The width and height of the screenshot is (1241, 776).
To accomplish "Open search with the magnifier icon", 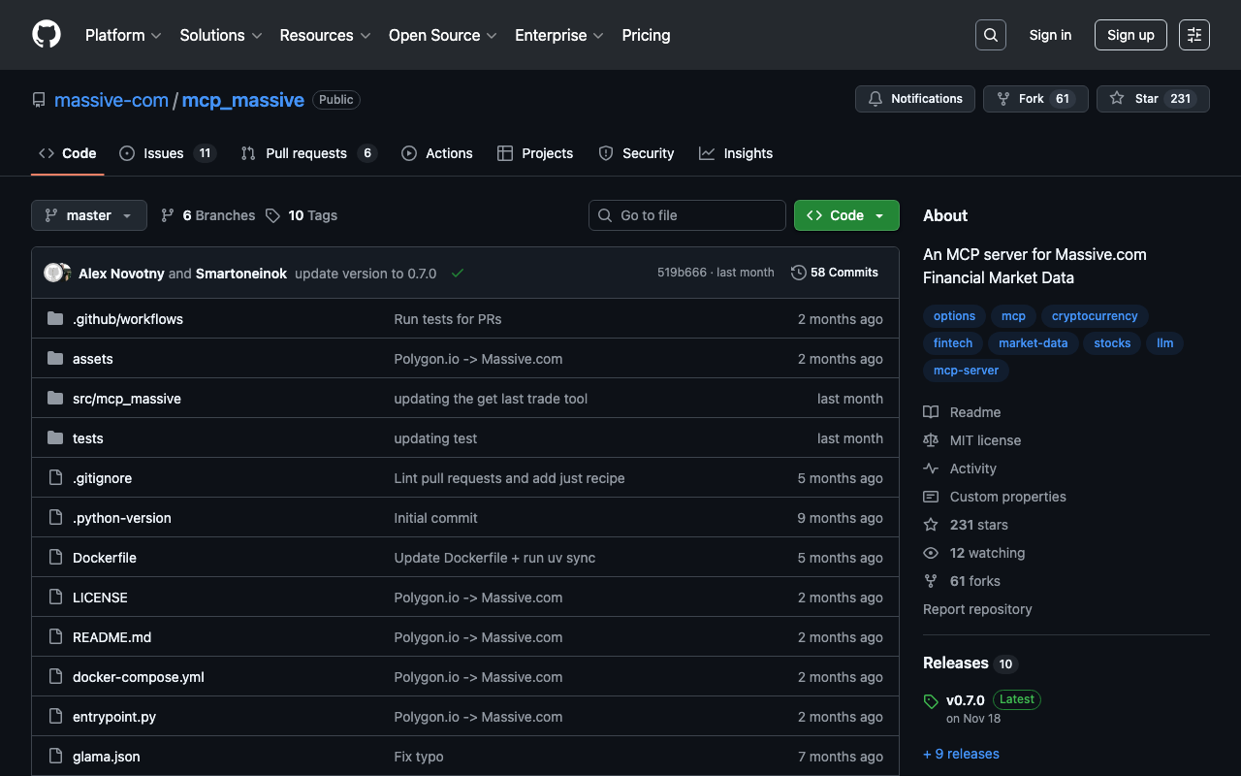I will (x=990, y=35).
